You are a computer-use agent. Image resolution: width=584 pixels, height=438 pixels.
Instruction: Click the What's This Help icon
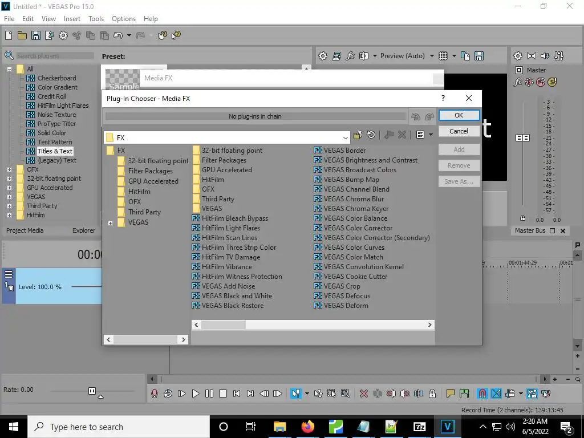coord(176,35)
